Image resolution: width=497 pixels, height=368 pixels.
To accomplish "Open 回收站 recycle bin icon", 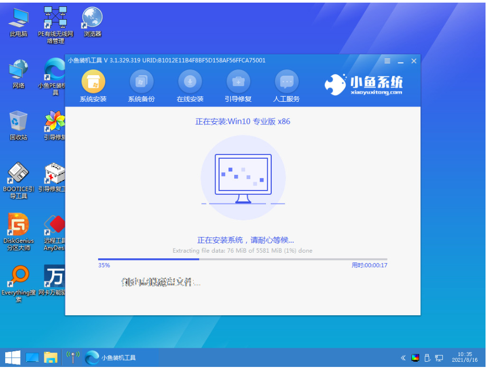I will 18,126.
